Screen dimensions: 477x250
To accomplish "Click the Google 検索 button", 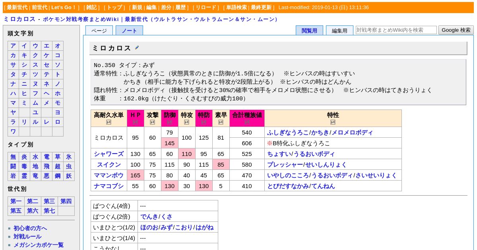I will tap(456, 30).
